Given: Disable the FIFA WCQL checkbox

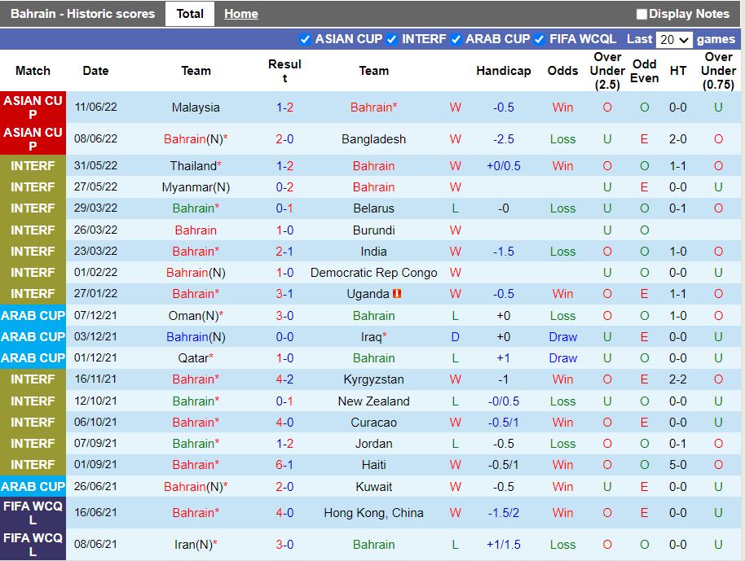Looking at the screenshot, I should (540, 39).
